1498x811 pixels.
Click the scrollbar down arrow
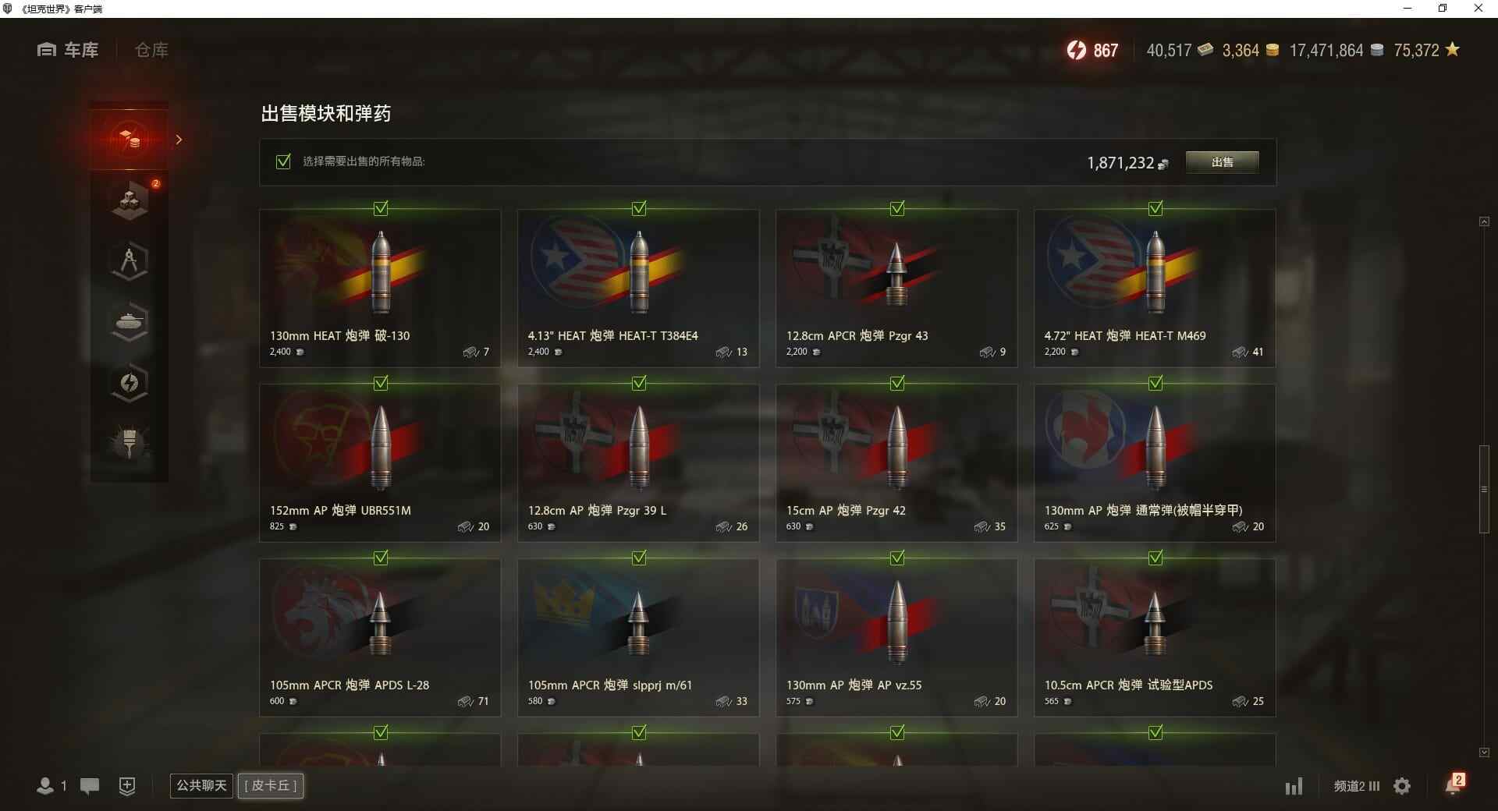[x=1484, y=753]
